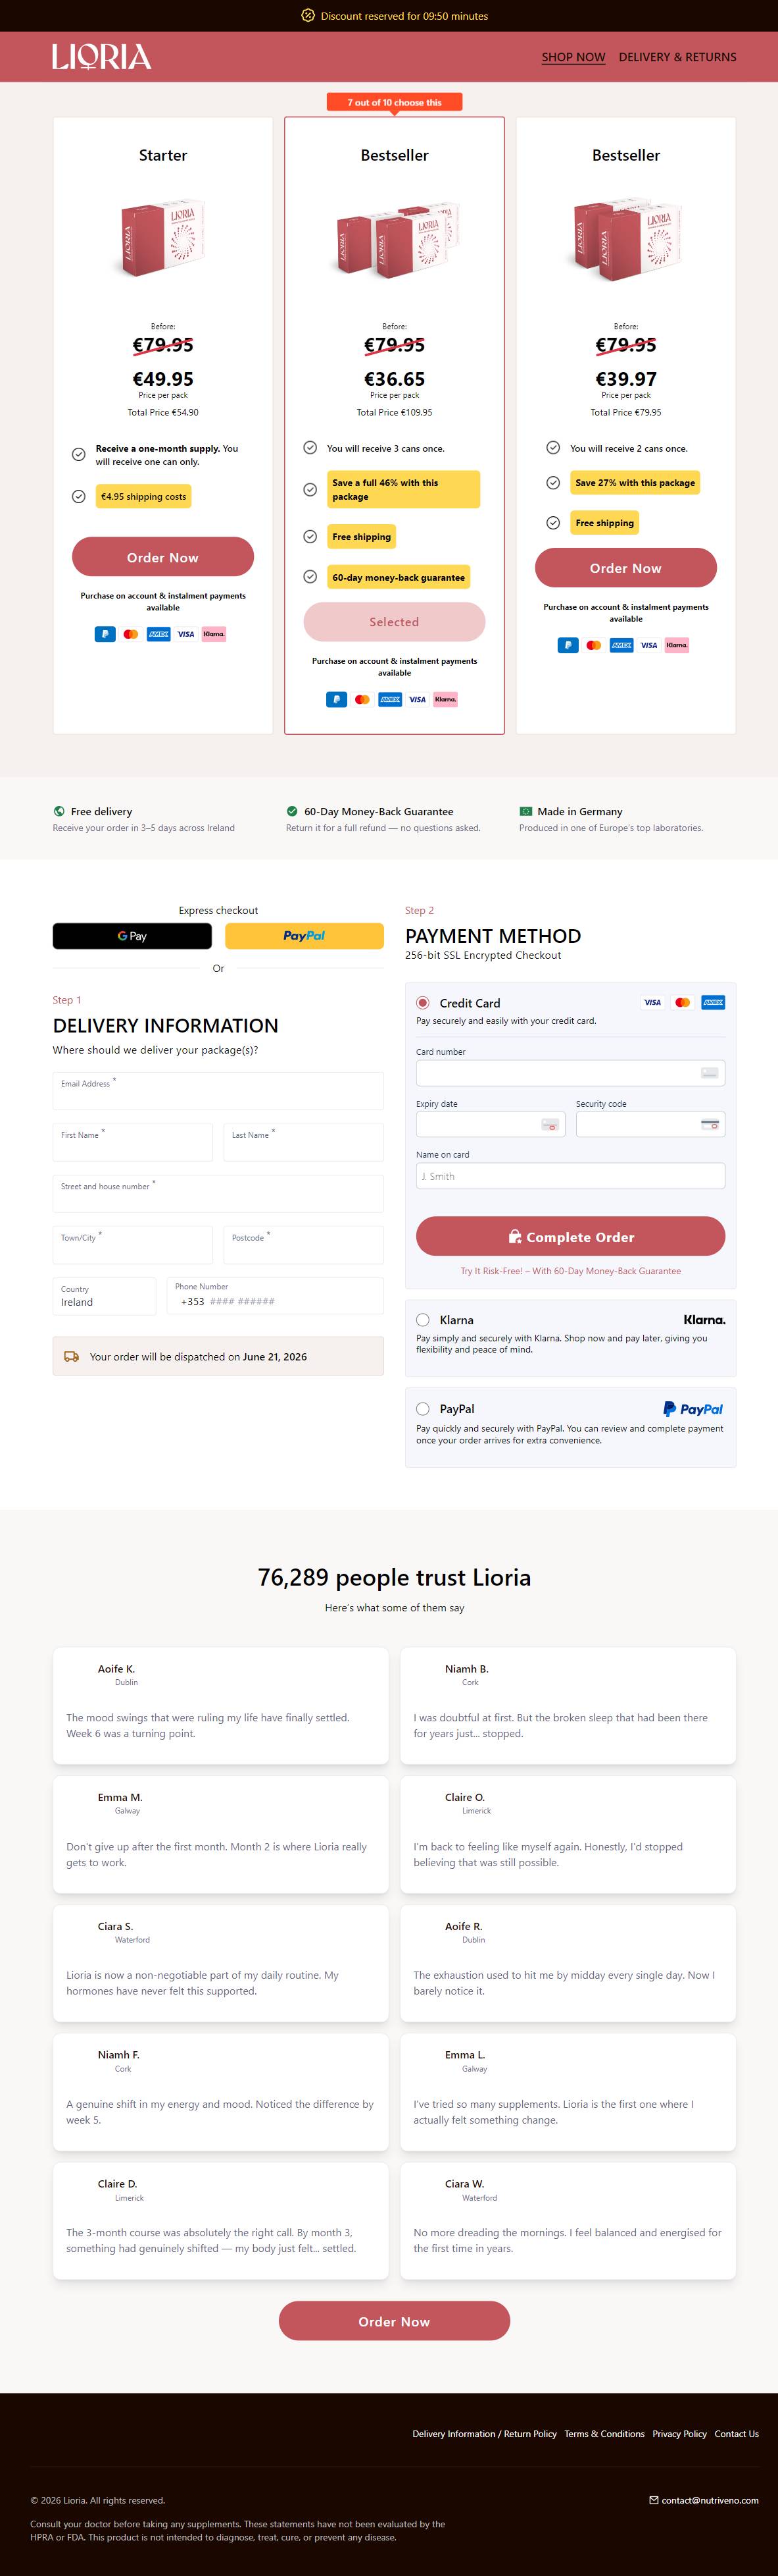This screenshot has width=778, height=2576.
Task: Select the Credit Card radio button
Action: coord(422,1003)
